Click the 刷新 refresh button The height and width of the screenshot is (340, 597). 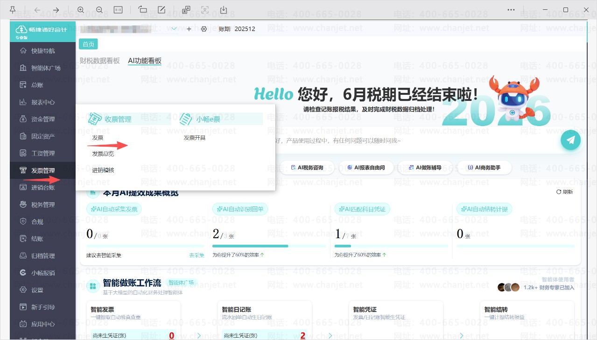point(564,192)
